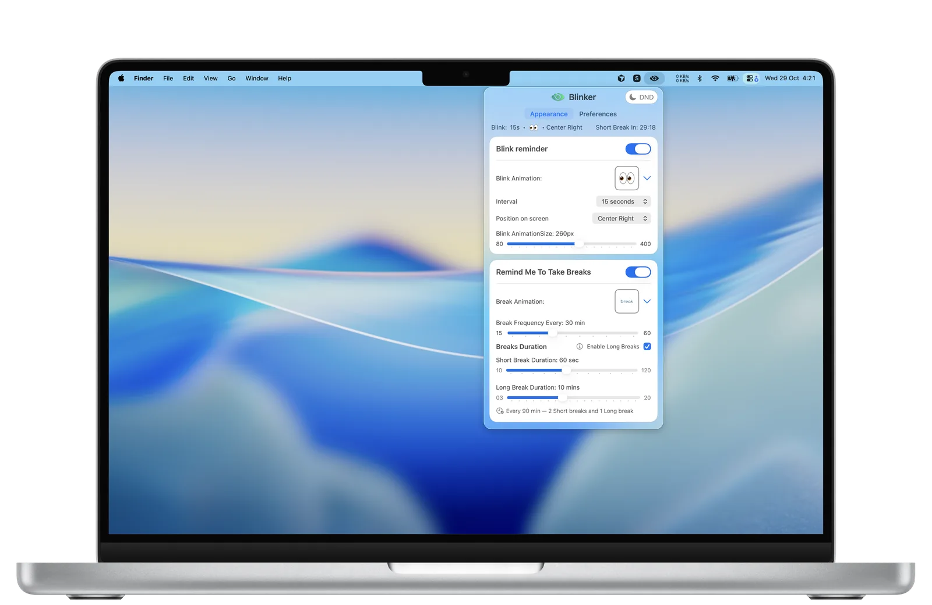Select the eyes blink animation thumbnail
This screenshot has width=932, height=605.
(x=627, y=178)
